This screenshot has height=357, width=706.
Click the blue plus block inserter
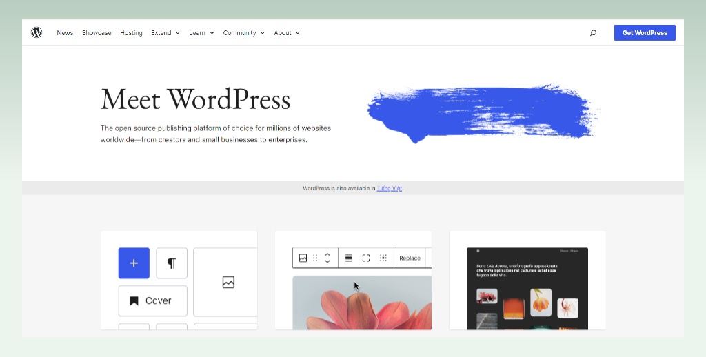tap(134, 263)
